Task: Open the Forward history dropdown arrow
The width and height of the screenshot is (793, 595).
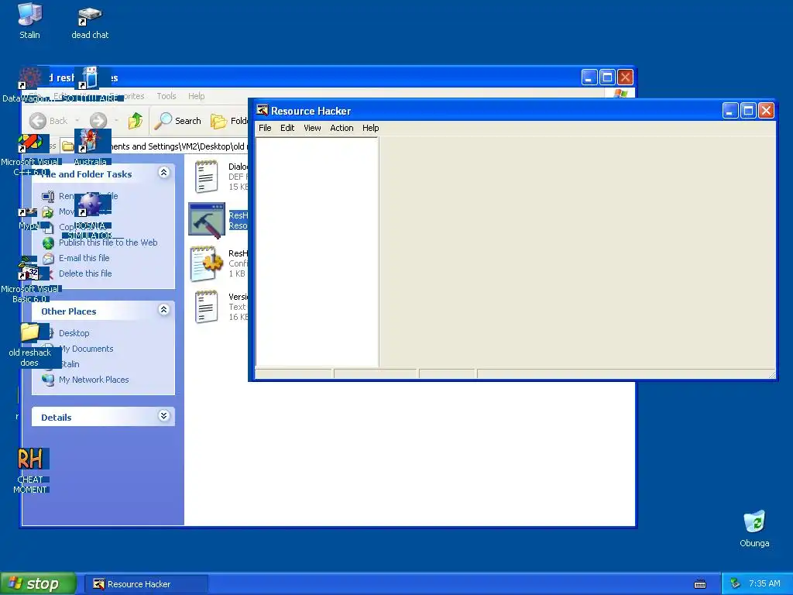Action: tap(116, 120)
